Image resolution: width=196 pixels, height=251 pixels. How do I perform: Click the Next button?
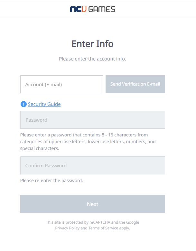pyautogui.click(x=93, y=204)
